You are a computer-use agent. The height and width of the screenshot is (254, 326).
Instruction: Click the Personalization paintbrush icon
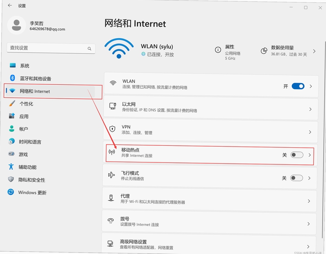tap(12, 103)
